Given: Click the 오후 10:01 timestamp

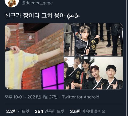Looking at the screenshot, I should 14,97.
